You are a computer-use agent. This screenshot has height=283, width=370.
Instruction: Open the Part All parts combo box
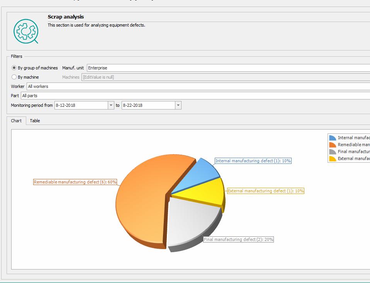[195, 96]
